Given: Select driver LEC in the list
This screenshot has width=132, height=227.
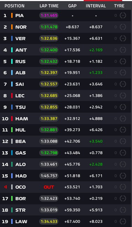Looking at the screenshot, I should click(x=65, y=96).
